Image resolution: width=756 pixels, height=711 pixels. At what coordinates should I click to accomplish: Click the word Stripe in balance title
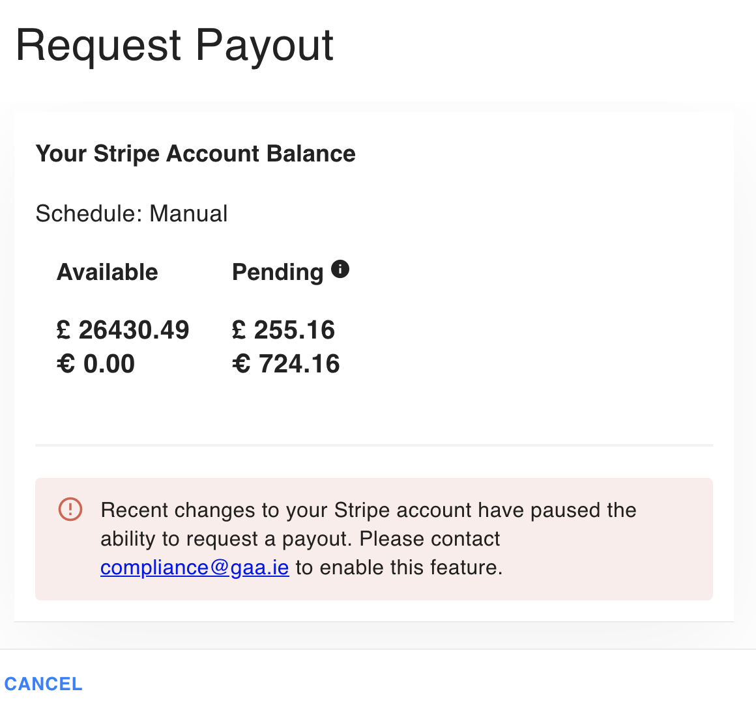pyautogui.click(x=126, y=154)
